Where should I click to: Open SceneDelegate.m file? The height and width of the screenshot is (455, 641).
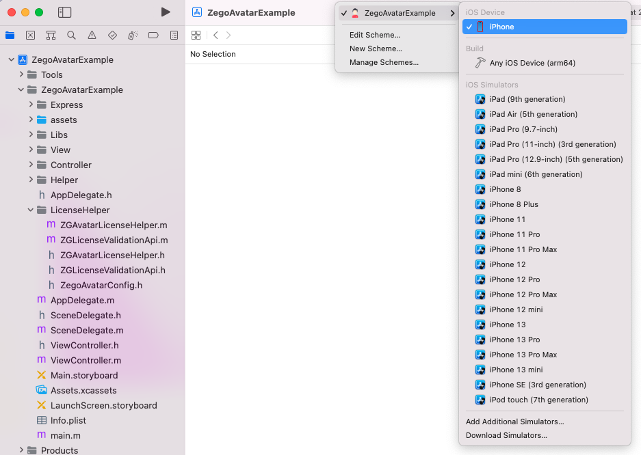click(x=87, y=331)
